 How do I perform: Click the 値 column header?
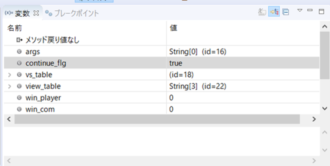click(174, 28)
